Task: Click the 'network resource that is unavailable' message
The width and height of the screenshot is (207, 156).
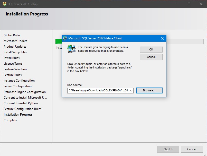Action: 103,49
